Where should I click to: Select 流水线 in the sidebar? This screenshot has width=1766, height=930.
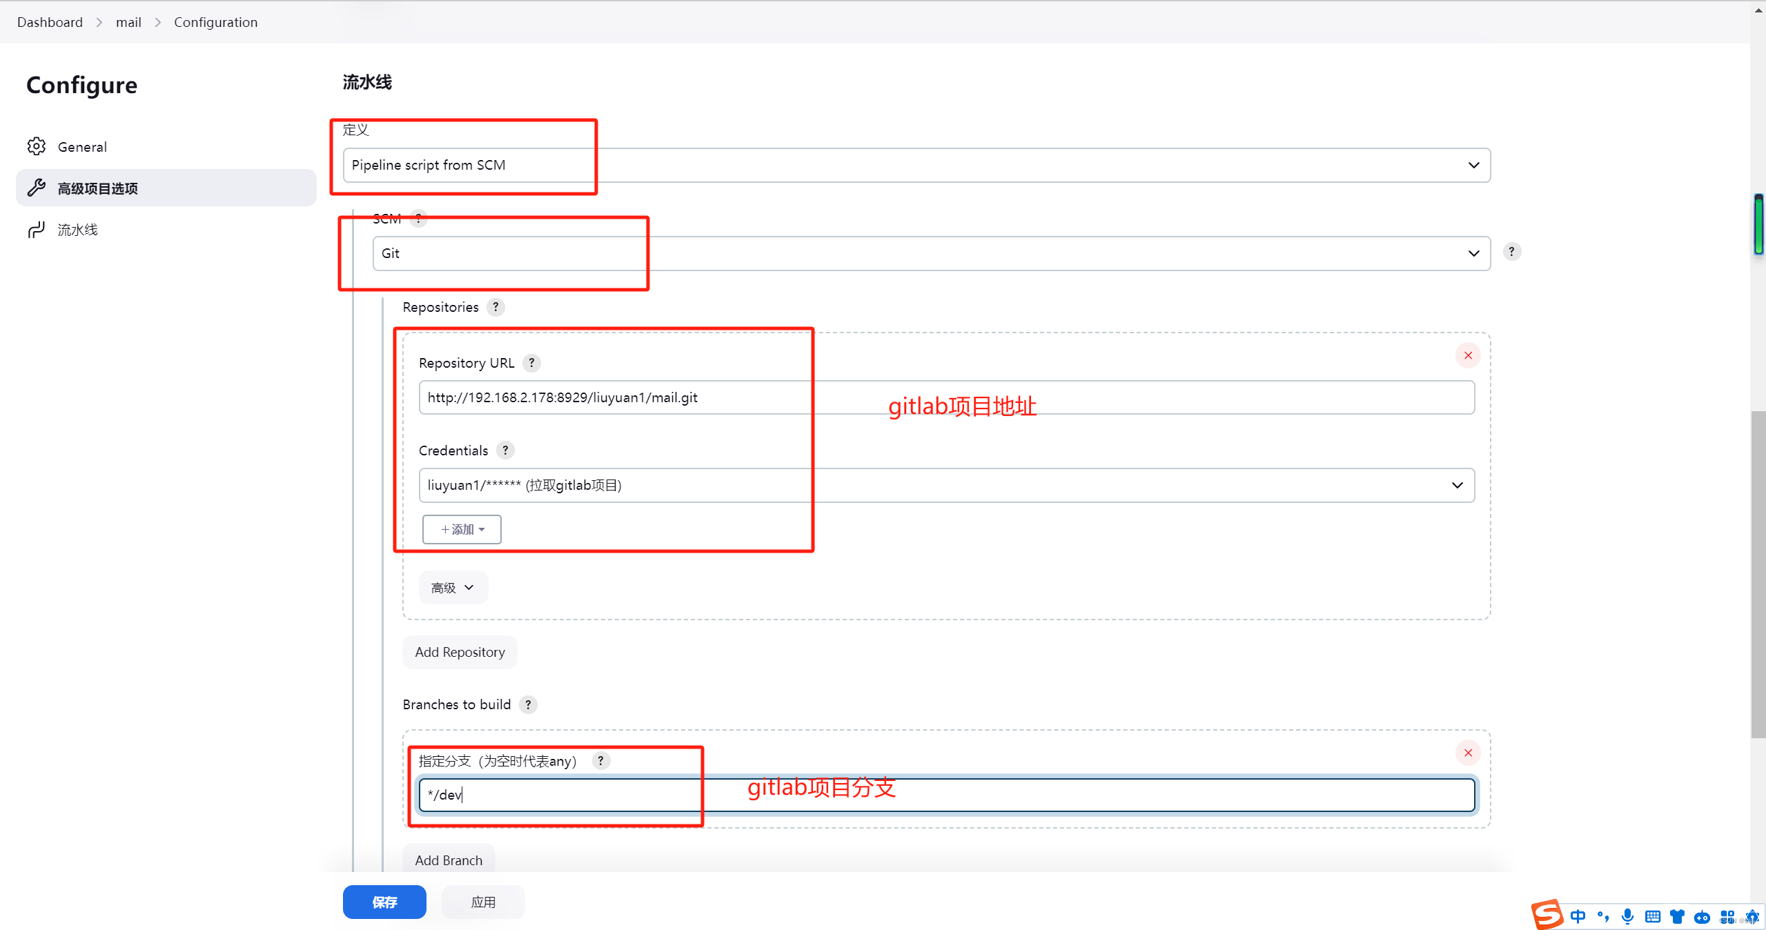coord(77,230)
